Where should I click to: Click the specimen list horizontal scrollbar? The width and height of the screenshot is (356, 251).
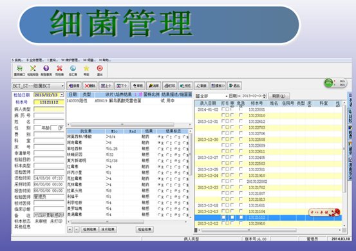tap(249, 230)
